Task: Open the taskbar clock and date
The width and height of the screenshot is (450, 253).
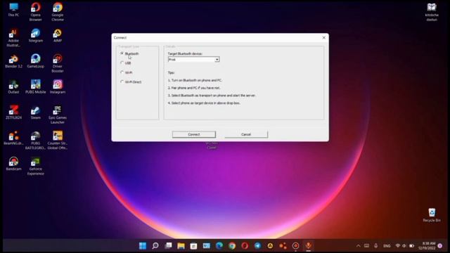Action: pyautogui.click(x=427, y=246)
